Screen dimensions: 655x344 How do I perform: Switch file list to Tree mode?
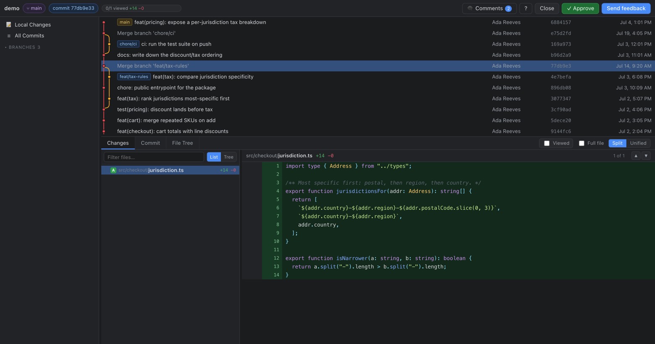228,157
